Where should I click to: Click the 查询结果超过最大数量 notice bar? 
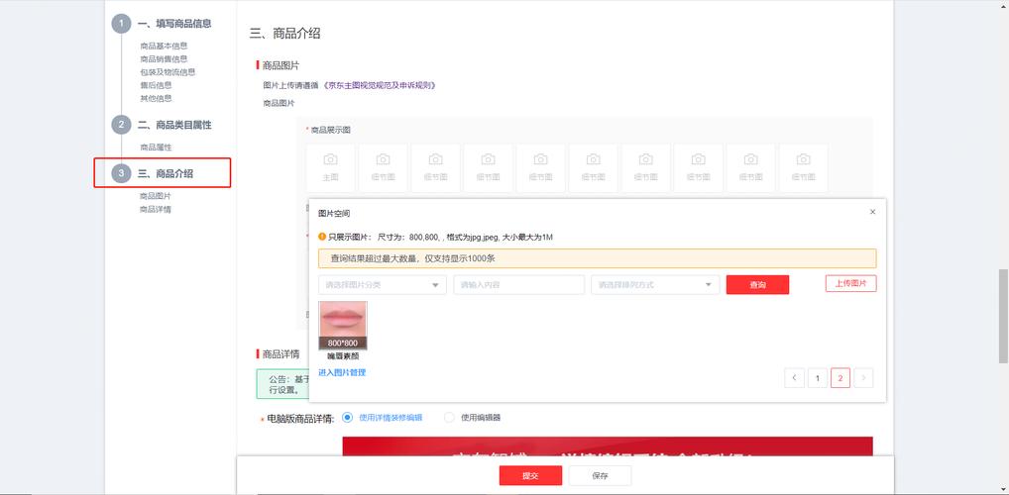point(597,258)
